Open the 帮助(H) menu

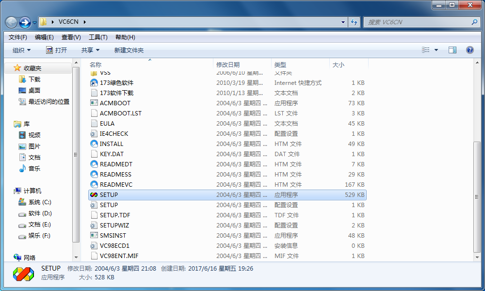coord(125,37)
